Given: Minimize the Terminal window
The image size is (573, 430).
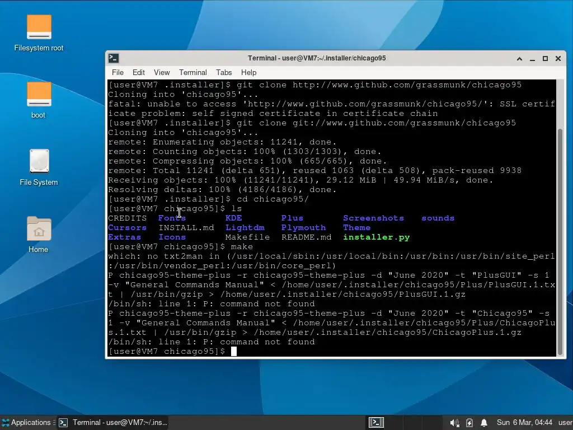Looking at the screenshot, I should coord(533,58).
